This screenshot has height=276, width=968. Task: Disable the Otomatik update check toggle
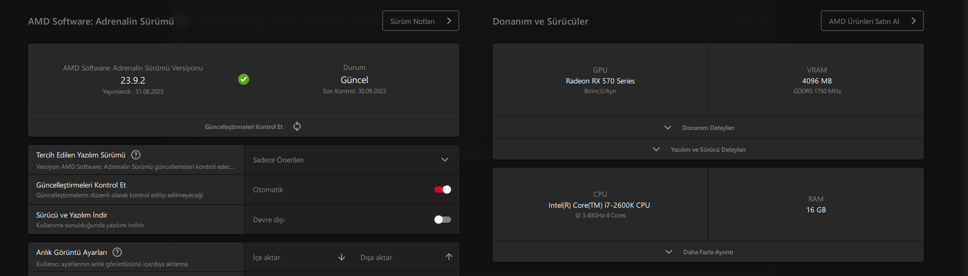(443, 190)
